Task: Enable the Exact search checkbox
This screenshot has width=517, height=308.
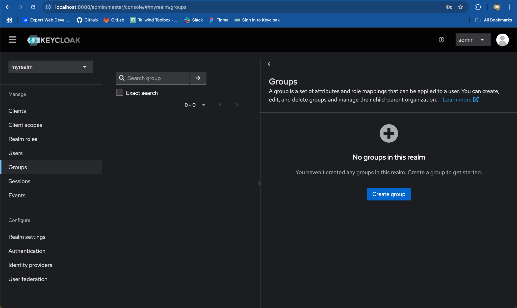Action: coord(120,92)
